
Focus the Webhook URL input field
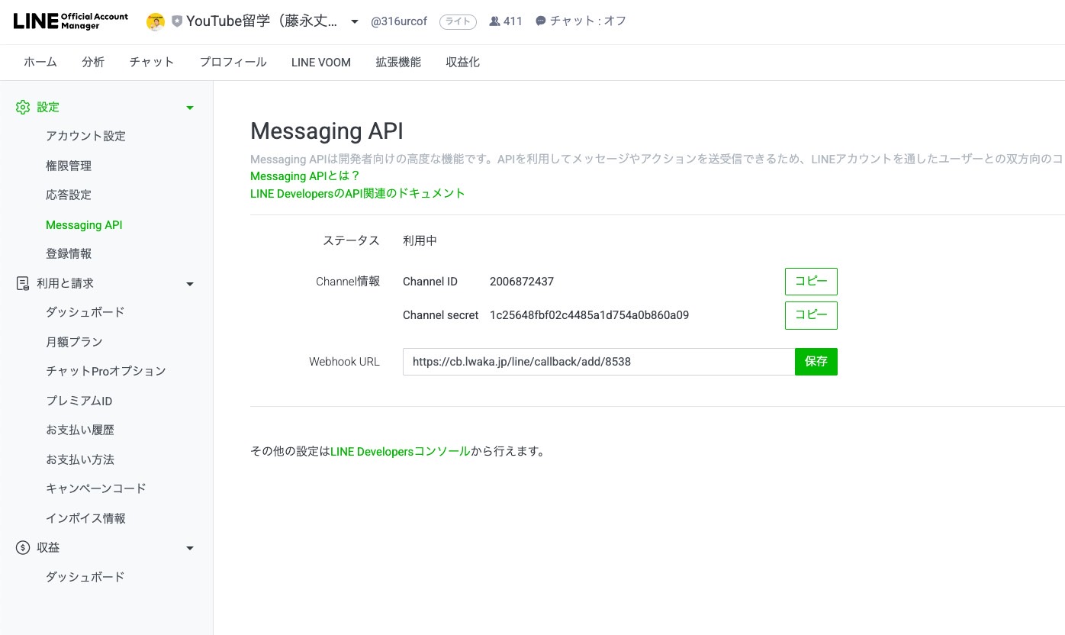599,362
